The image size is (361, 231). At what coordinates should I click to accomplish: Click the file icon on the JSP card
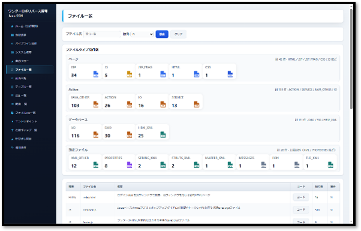pos(96,74)
